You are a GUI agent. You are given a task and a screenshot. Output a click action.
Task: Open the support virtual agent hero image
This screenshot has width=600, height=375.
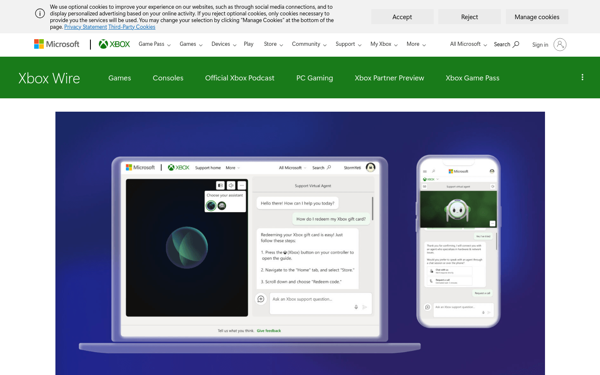pos(300,243)
